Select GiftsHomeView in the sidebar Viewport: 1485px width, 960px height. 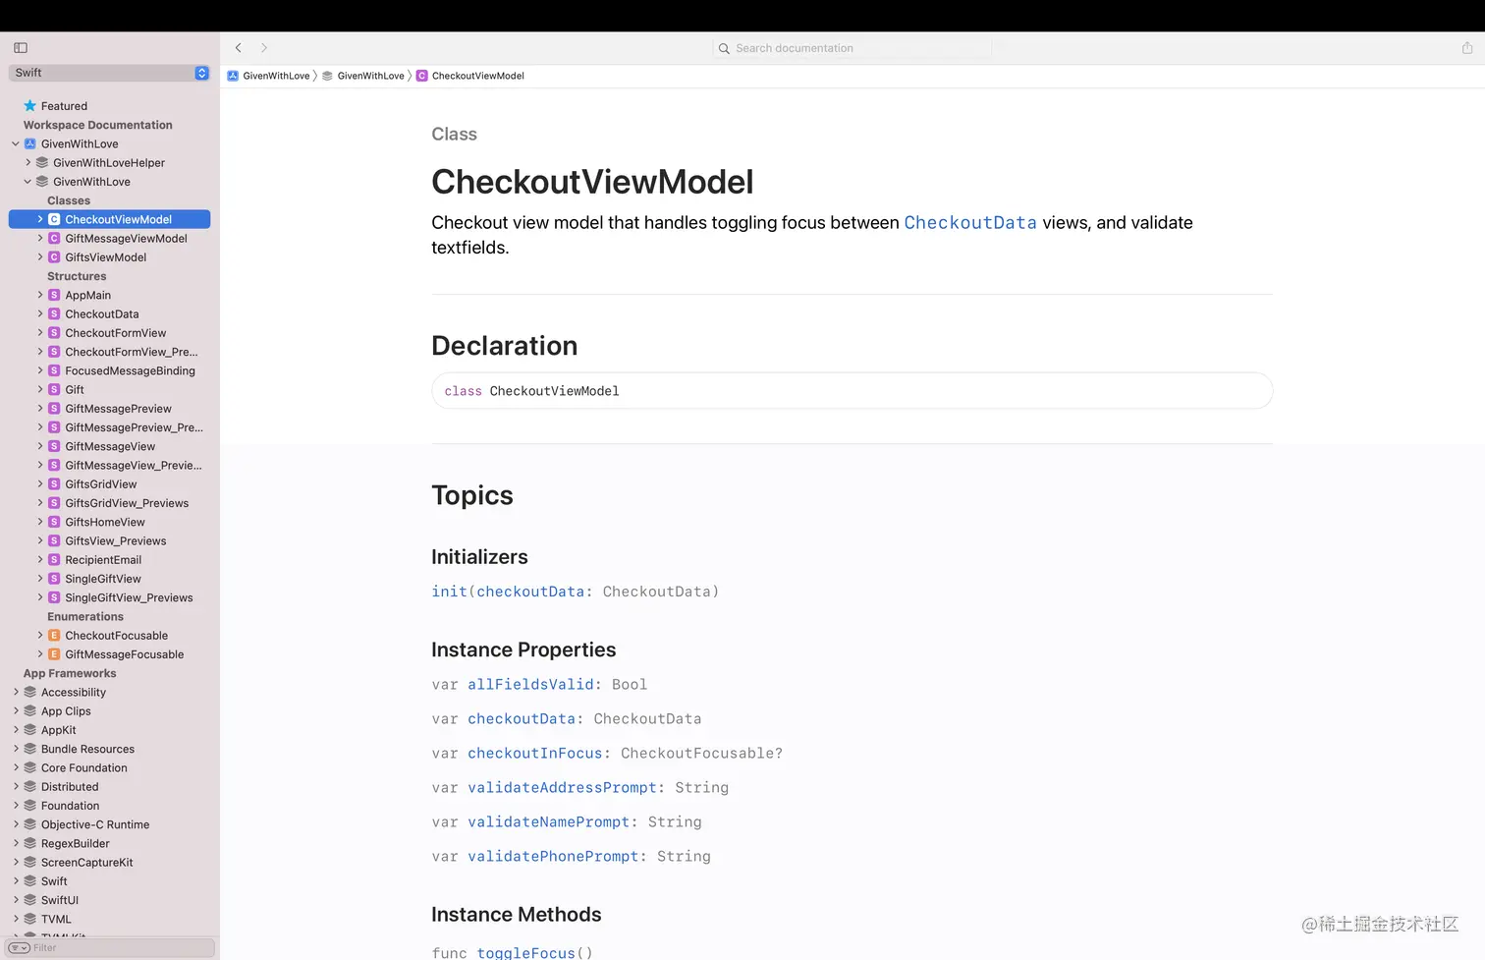pyautogui.click(x=105, y=523)
